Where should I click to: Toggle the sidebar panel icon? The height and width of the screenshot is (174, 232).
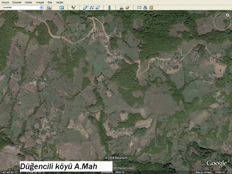click(x=62, y=7)
